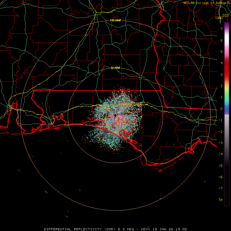Click the scale label 3 on the color bar
231x231 pixels.
(x=222, y=74)
